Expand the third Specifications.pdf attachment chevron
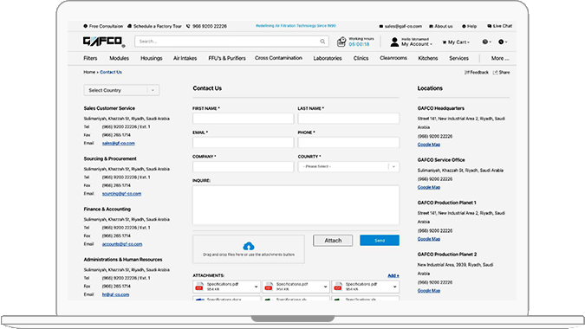585x329 pixels. (394, 287)
